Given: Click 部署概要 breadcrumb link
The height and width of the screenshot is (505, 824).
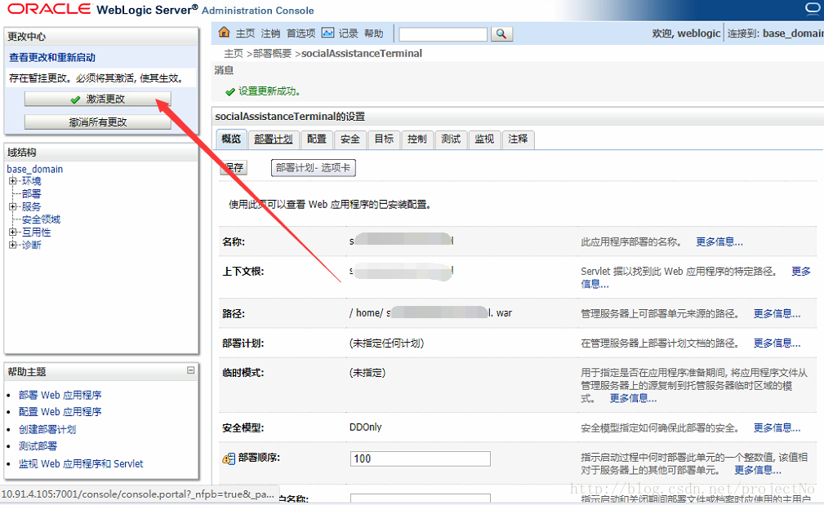Looking at the screenshot, I should [272, 54].
